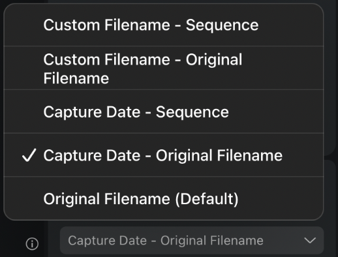Click the chevron arrow on the filename dropdown
This screenshot has height=257, width=338.
click(310, 241)
